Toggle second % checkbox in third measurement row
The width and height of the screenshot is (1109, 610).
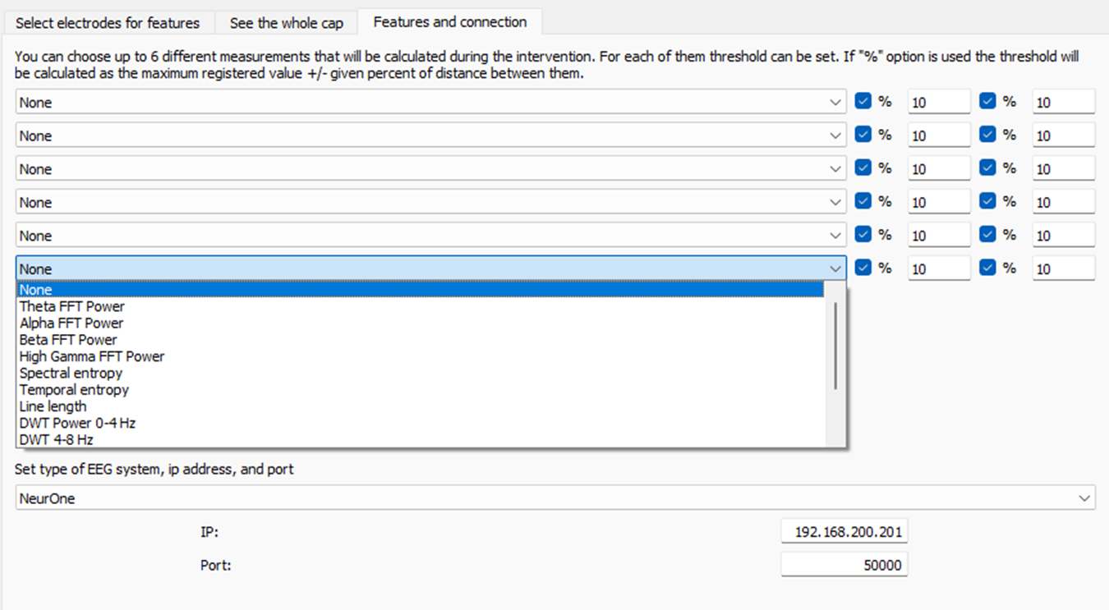(x=987, y=168)
